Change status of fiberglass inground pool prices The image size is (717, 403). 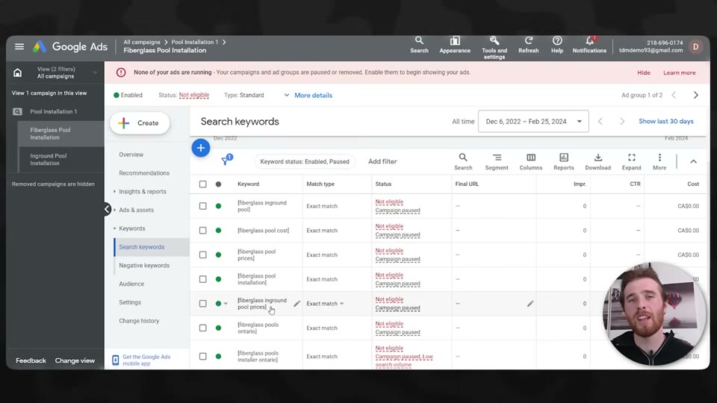221,304
